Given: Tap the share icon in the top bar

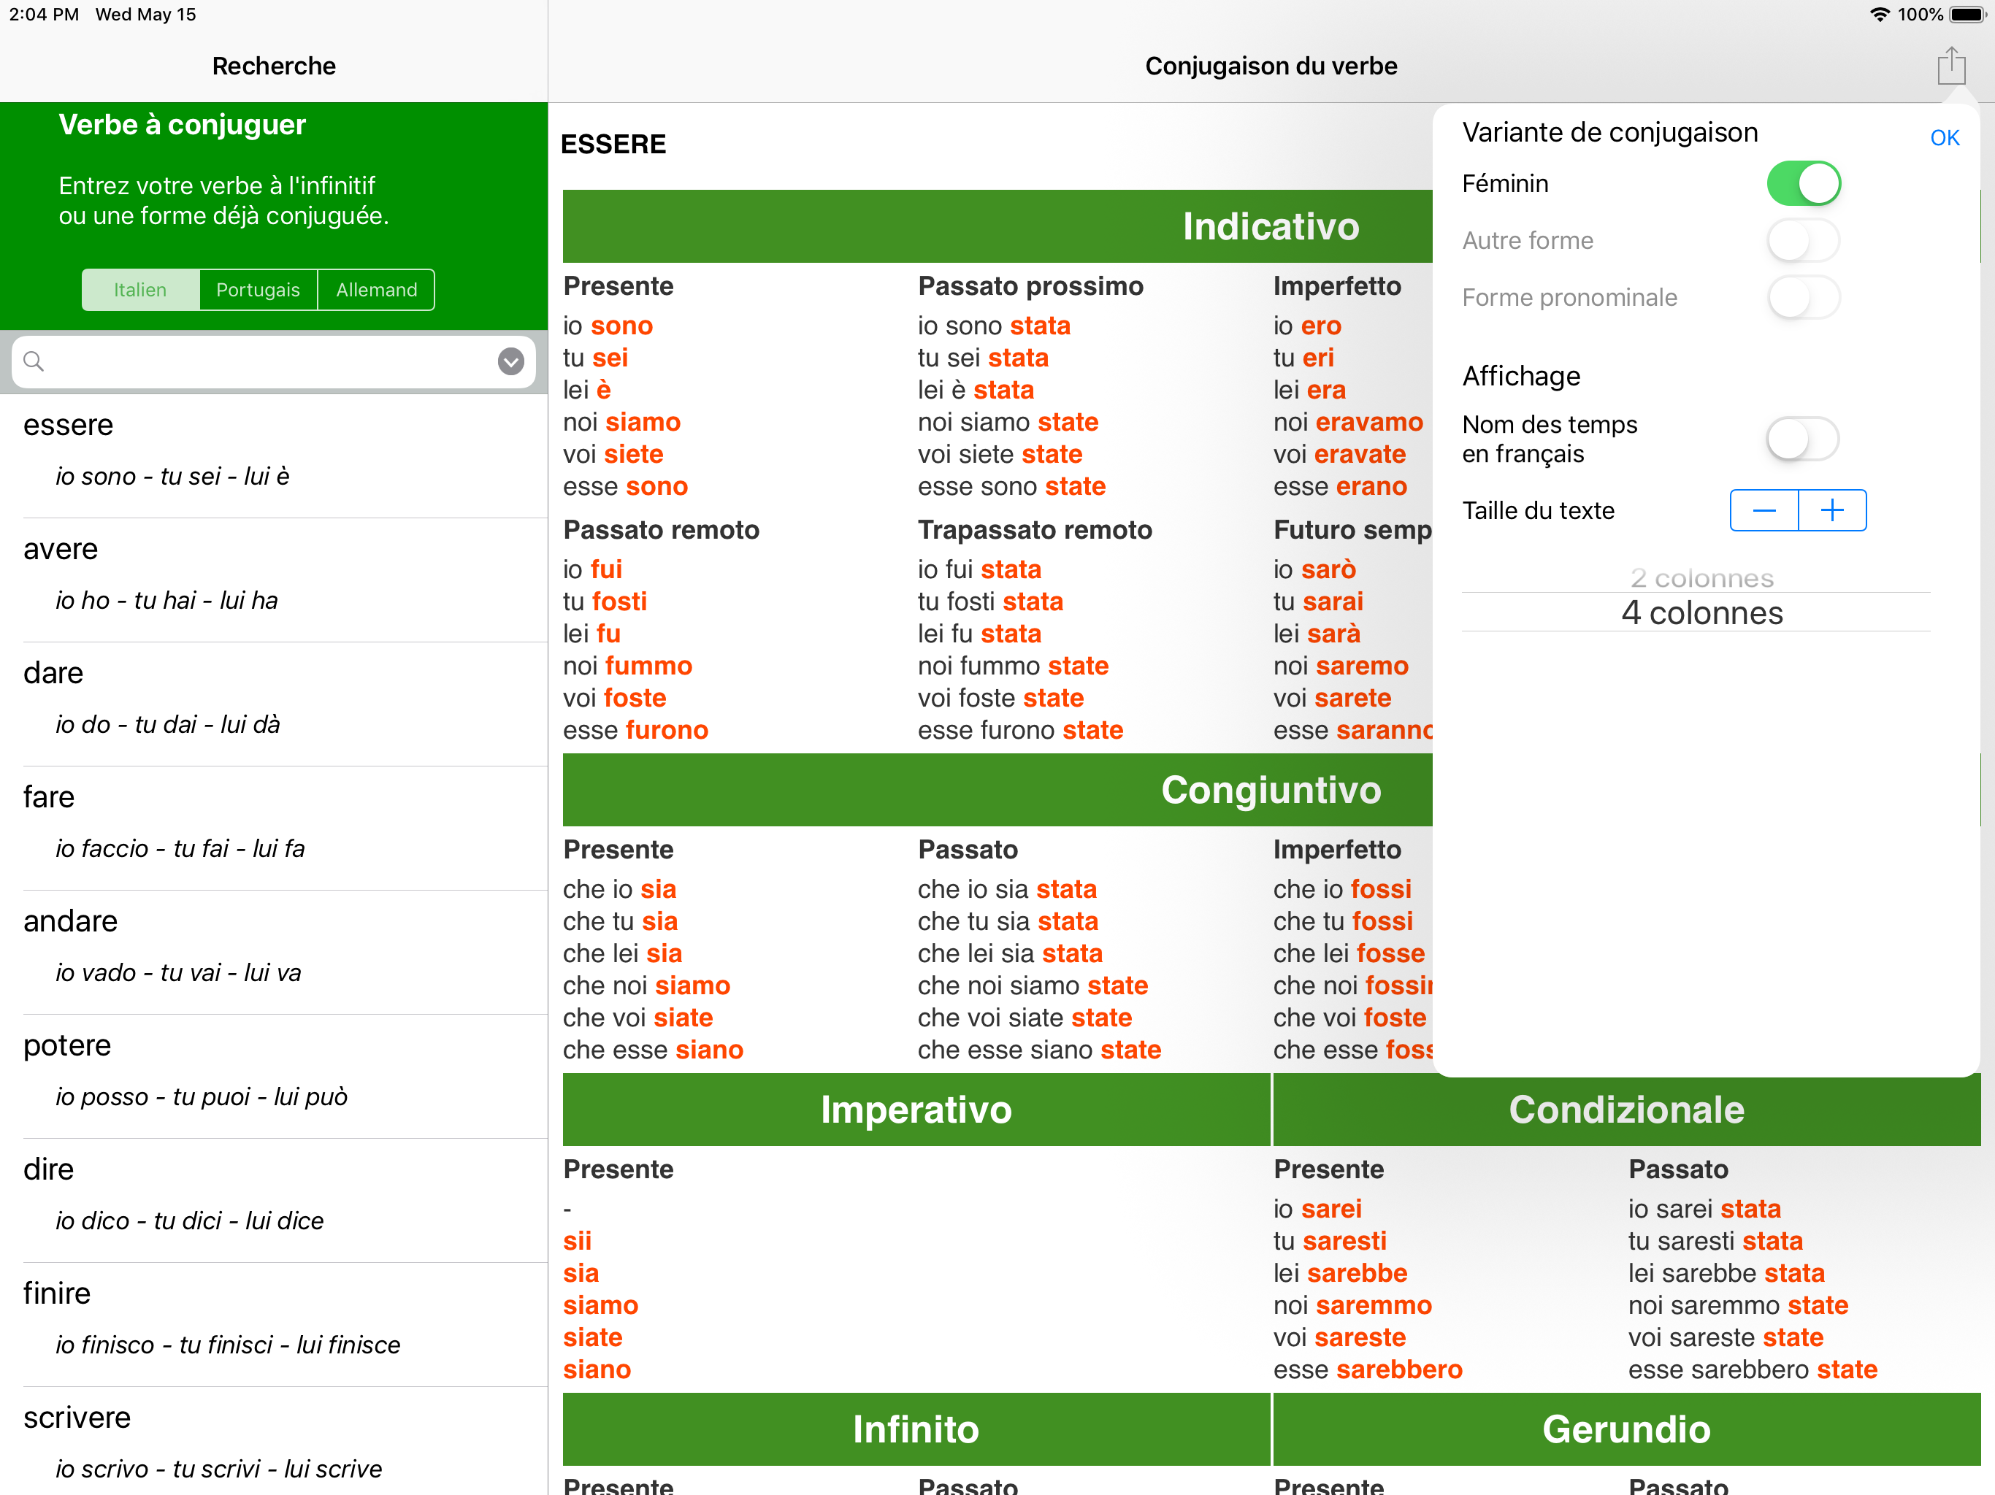Looking at the screenshot, I should (1950, 66).
